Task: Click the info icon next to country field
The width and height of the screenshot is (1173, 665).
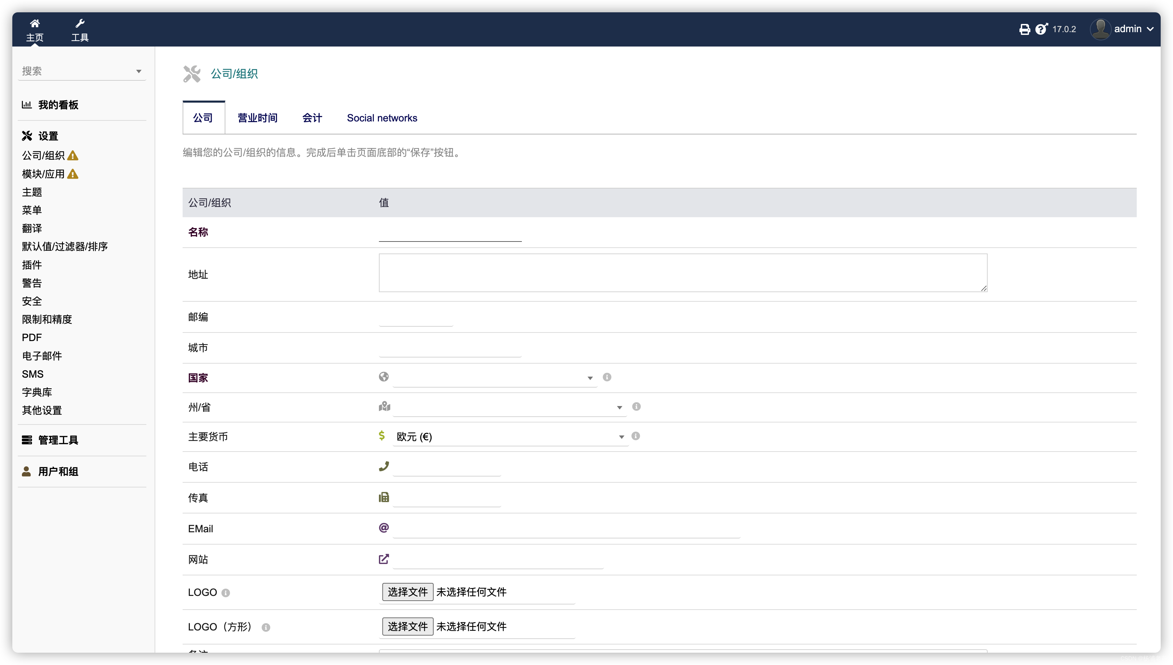Action: [x=607, y=377]
